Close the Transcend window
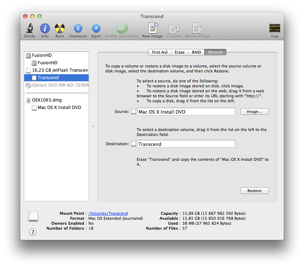The height and width of the screenshot is (268, 304). pyautogui.click(x=25, y=16)
